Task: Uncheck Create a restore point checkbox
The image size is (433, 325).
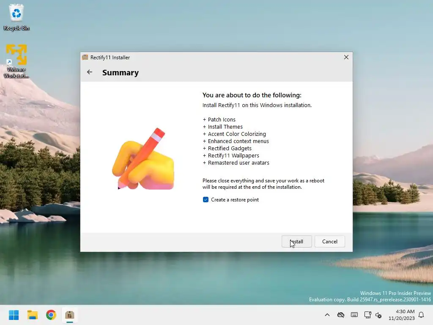Action: [x=206, y=200]
